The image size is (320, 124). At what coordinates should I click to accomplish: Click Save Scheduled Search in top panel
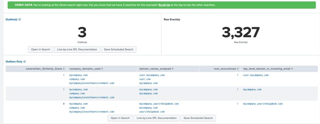tap(119, 49)
